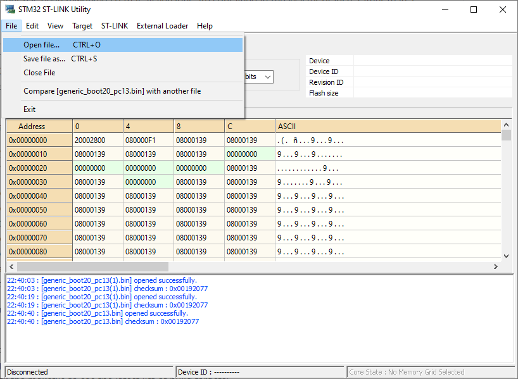Screen dimensions: 518x379
Task: Click cell value 20002800
Action: (x=98, y=140)
